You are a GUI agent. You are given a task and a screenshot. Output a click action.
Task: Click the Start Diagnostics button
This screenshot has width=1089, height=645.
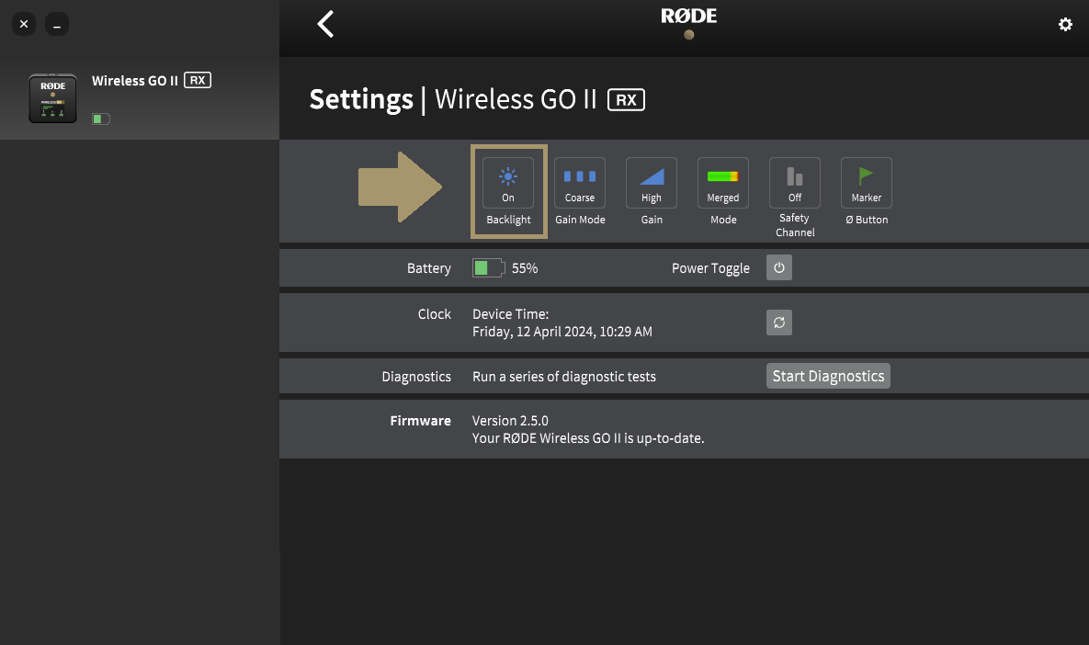(828, 376)
